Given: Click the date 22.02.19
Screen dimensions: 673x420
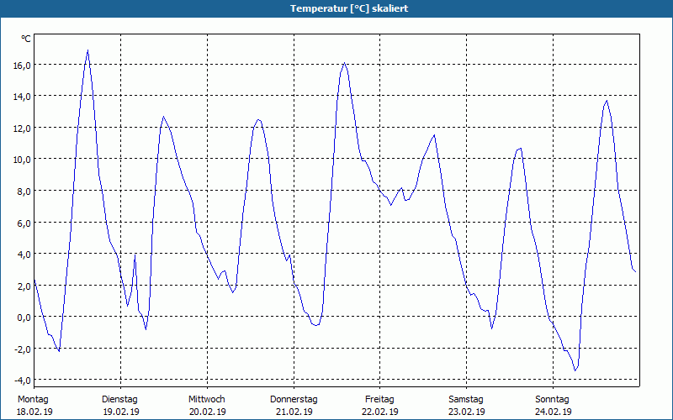Looking at the screenshot, I should point(380,412).
